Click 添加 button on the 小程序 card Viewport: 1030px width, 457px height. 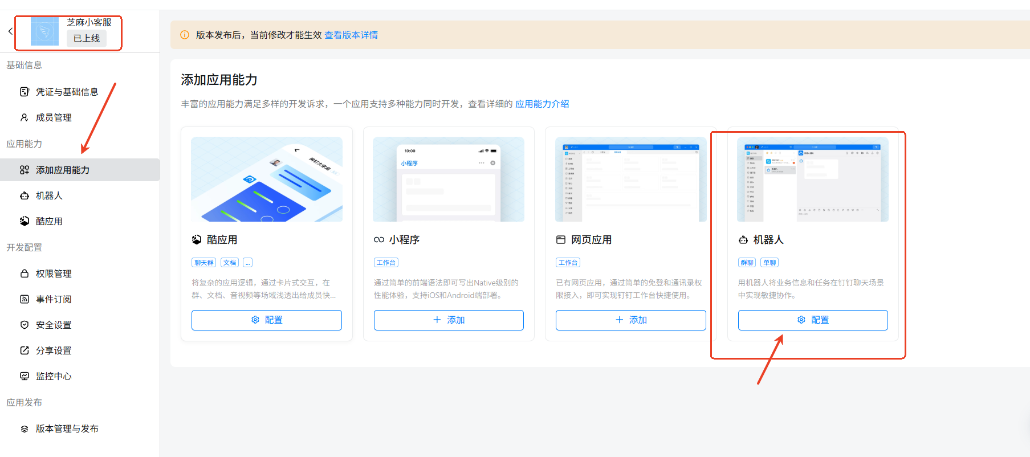pyautogui.click(x=449, y=320)
